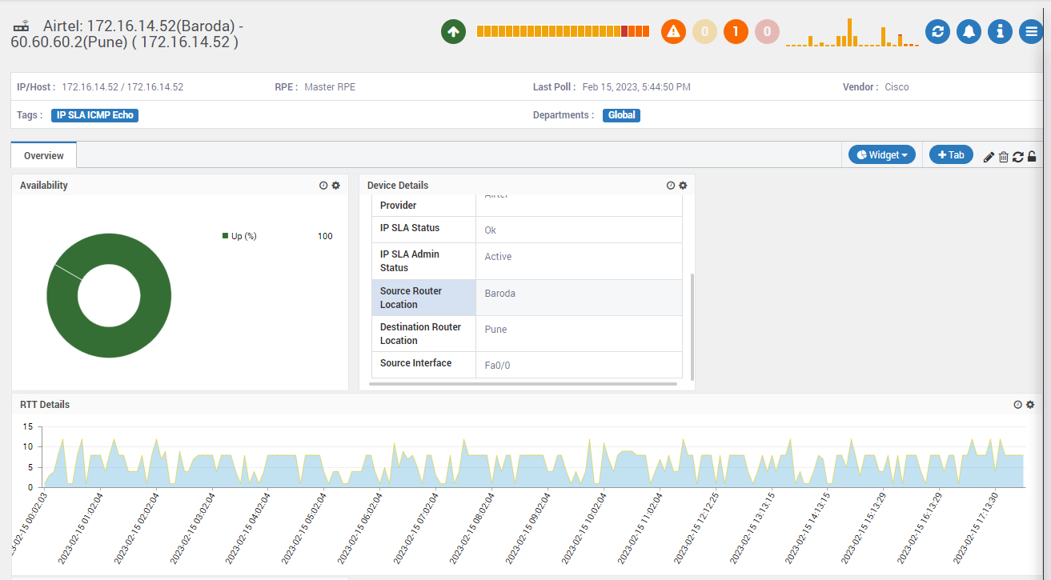Open the blue hamburger menu icon
This screenshot has height=580, width=1051.
1030,32
